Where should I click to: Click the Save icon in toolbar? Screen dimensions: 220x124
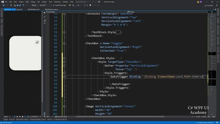(18, 6)
